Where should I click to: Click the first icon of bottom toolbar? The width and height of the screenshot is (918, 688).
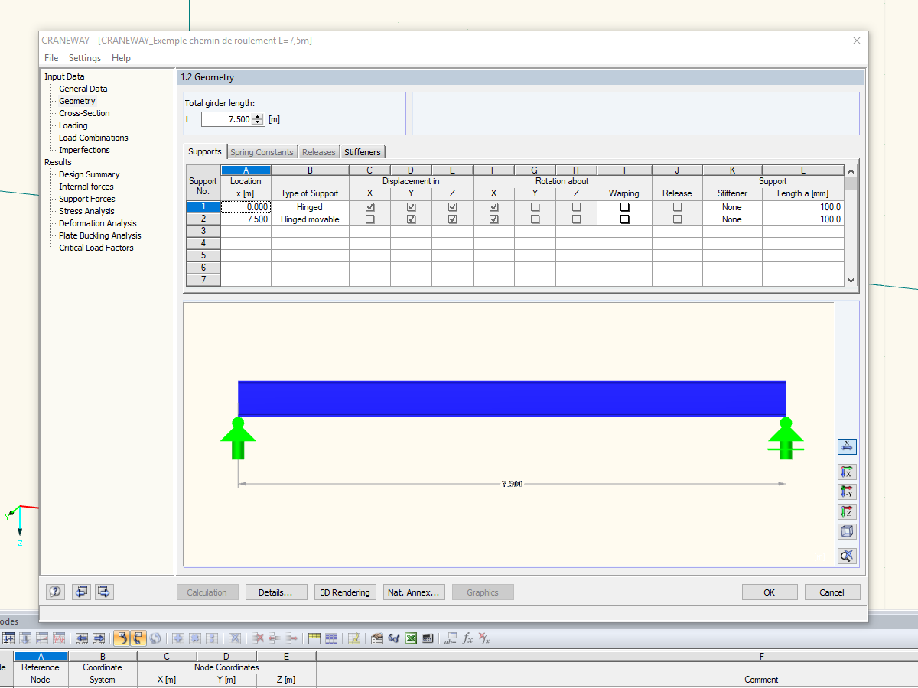pyautogui.click(x=9, y=638)
